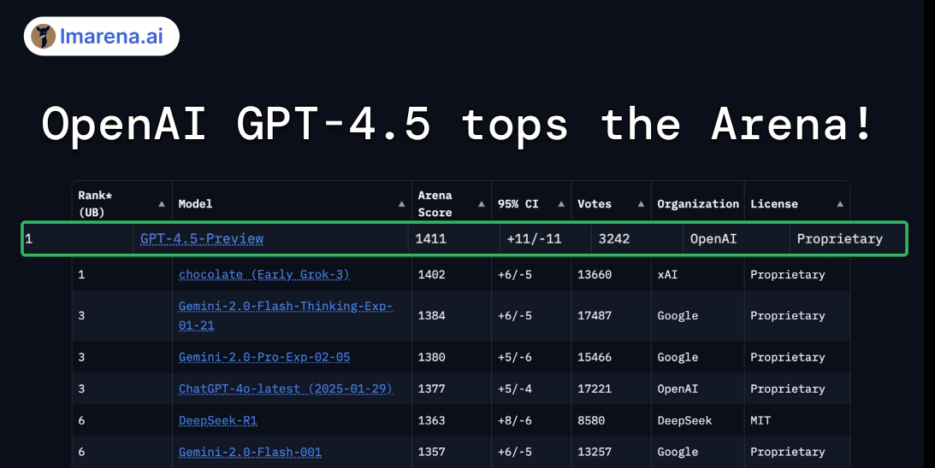Click the lmarena.ai logo avatar icon
This screenshot has width=935, height=468.
(x=43, y=36)
